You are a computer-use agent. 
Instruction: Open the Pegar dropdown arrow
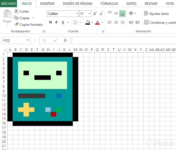point(7,26)
